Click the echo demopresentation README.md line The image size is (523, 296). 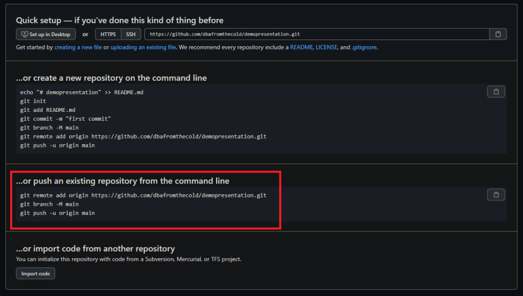pos(82,92)
